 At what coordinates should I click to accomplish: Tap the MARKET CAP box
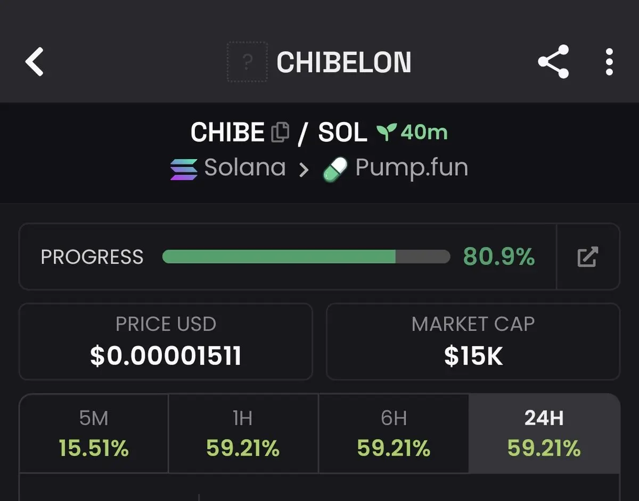(473, 341)
